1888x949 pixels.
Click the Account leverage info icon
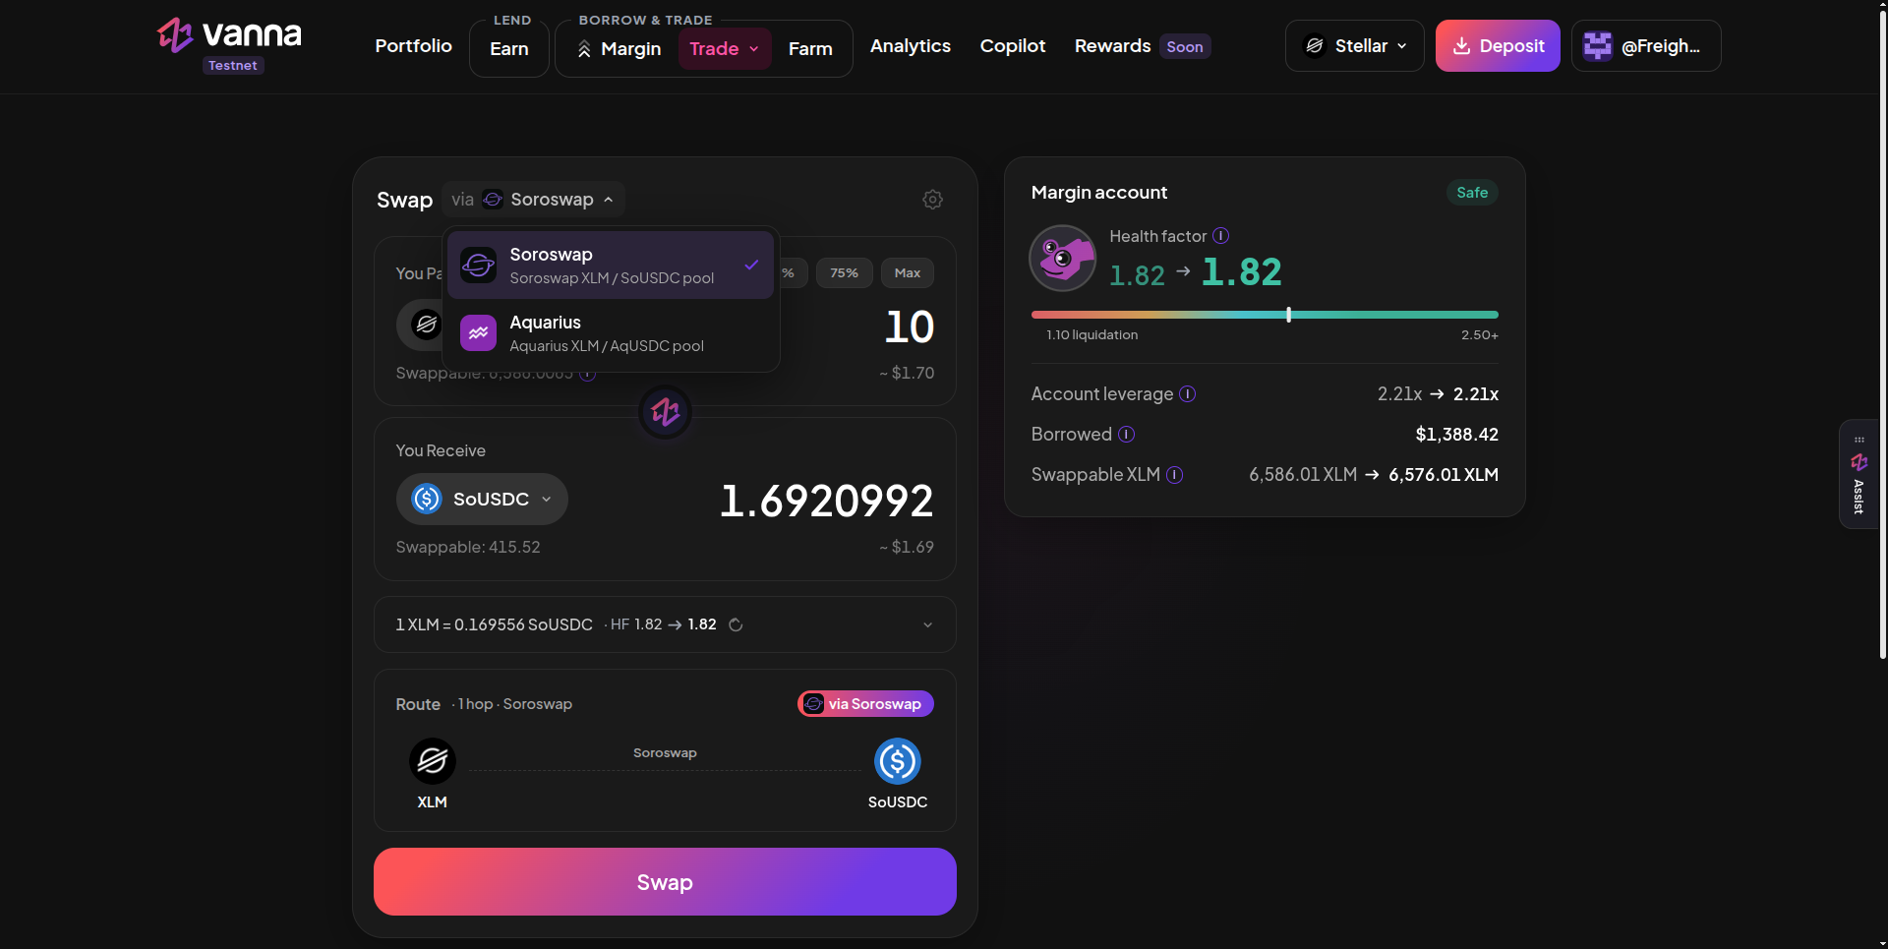click(1187, 394)
